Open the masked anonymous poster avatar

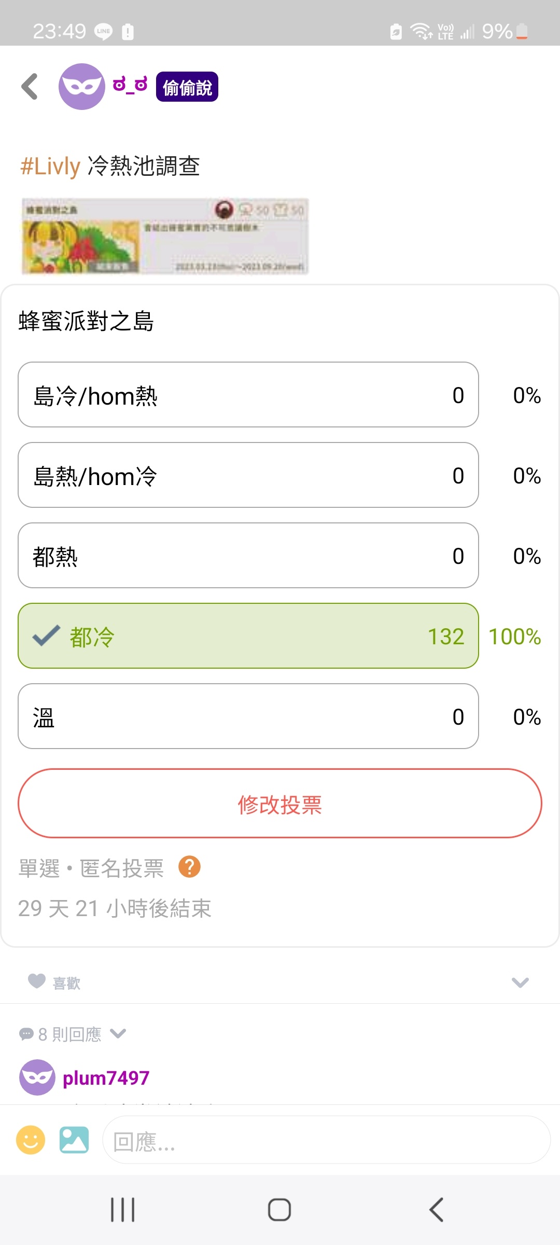[82, 87]
